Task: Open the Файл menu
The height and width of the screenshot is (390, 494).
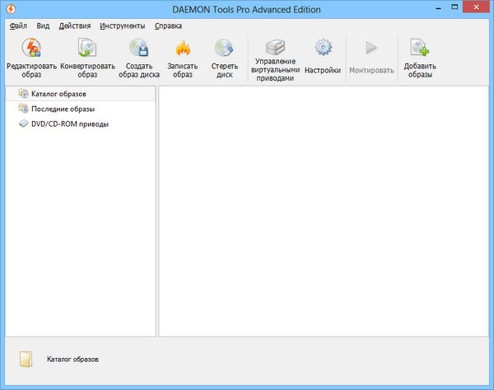Action: [x=18, y=26]
